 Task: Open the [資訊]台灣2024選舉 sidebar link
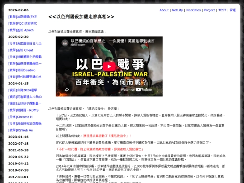[x=23, y=90]
